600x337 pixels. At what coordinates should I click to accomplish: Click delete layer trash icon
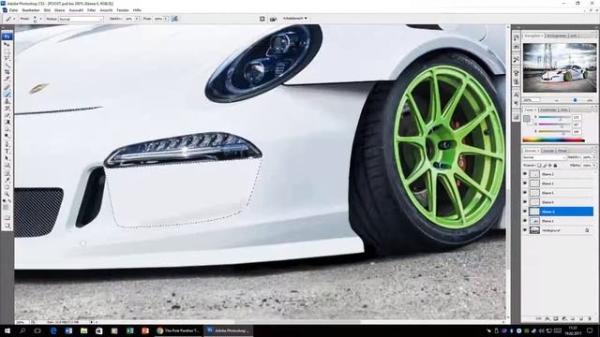[x=590, y=318]
